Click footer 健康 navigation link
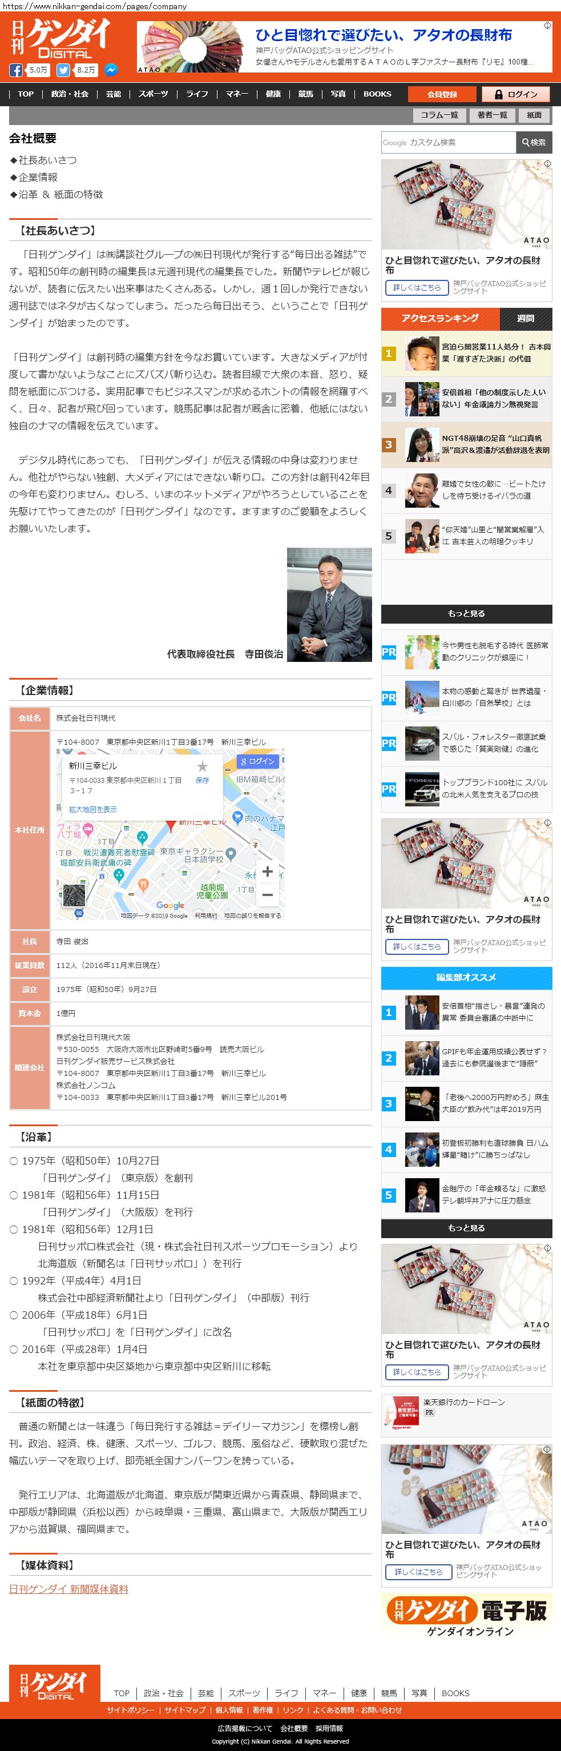 360,1693
